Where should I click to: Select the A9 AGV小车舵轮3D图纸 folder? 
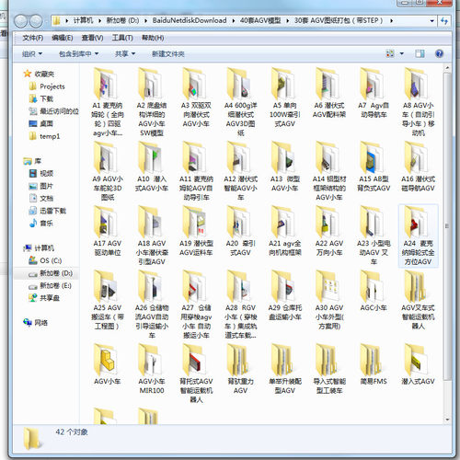(107, 171)
